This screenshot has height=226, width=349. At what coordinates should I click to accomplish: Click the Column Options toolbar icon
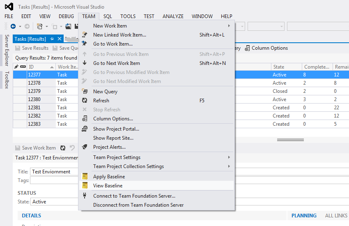pos(247,48)
